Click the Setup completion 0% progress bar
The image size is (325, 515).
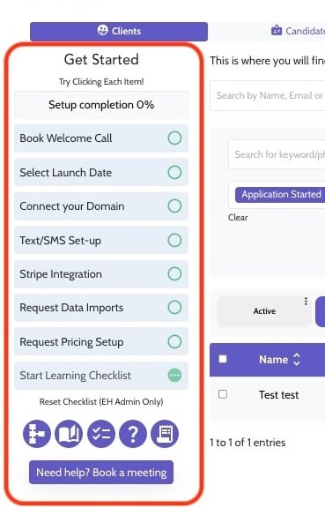pos(101,105)
